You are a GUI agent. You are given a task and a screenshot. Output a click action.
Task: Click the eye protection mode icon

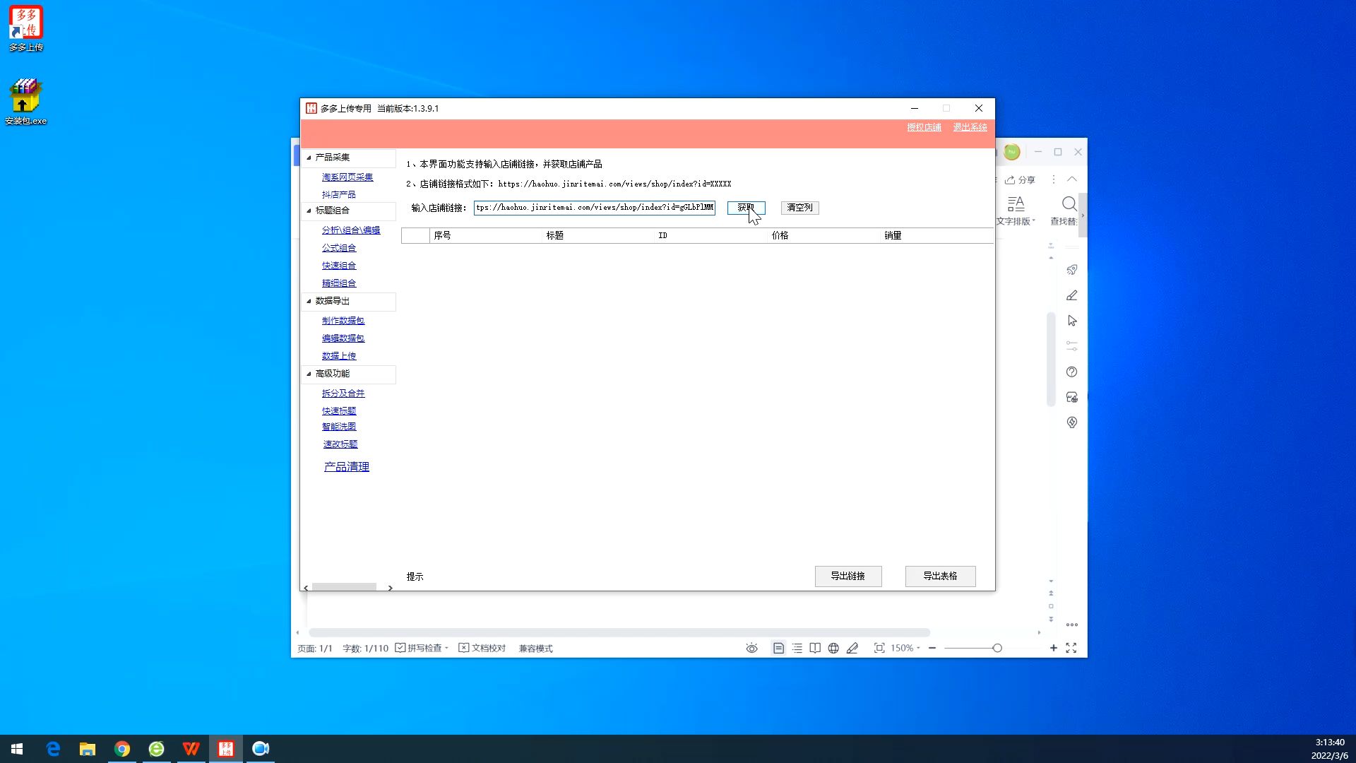tap(751, 648)
